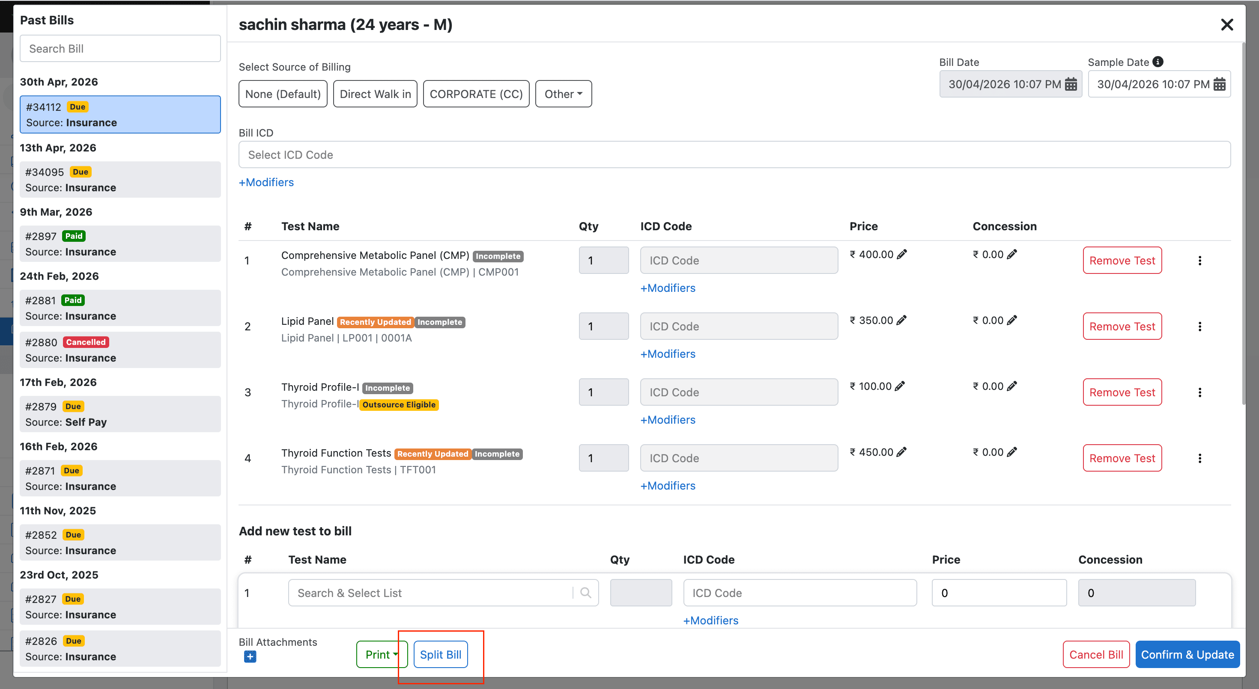The width and height of the screenshot is (1259, 689).
Task: Open more options for Comprehensive Metabolic Panel row
Action: pos(1199,260)
